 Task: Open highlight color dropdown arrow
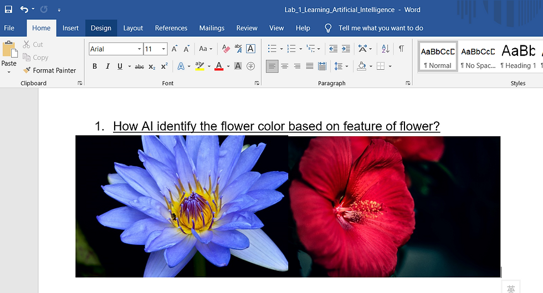pyautogui.click(x=209, y=66)
